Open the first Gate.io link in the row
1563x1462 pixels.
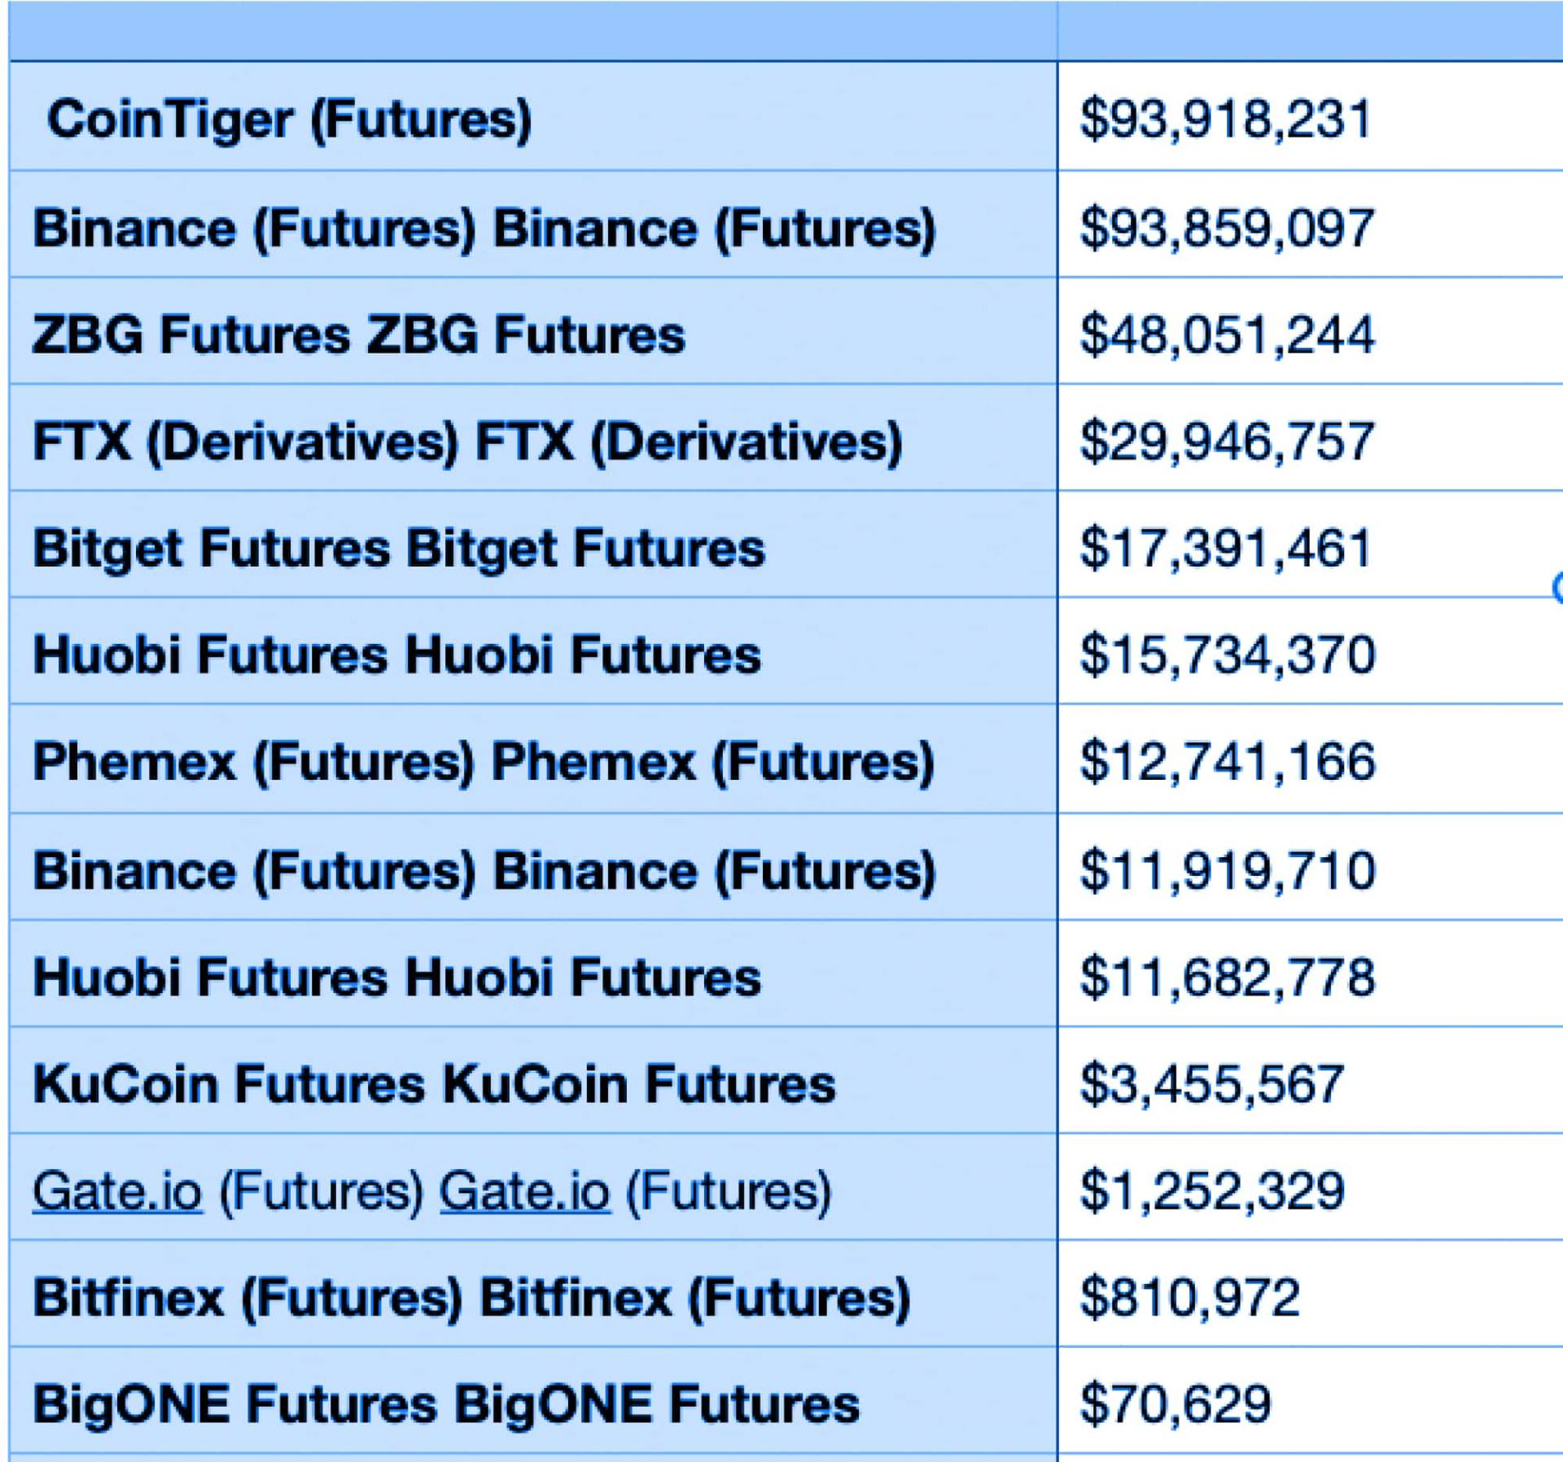click(117, 1191)
